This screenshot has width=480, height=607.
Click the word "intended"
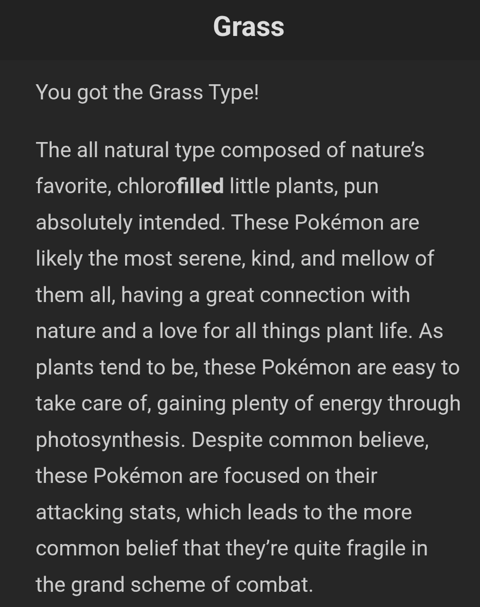(181, 222)
